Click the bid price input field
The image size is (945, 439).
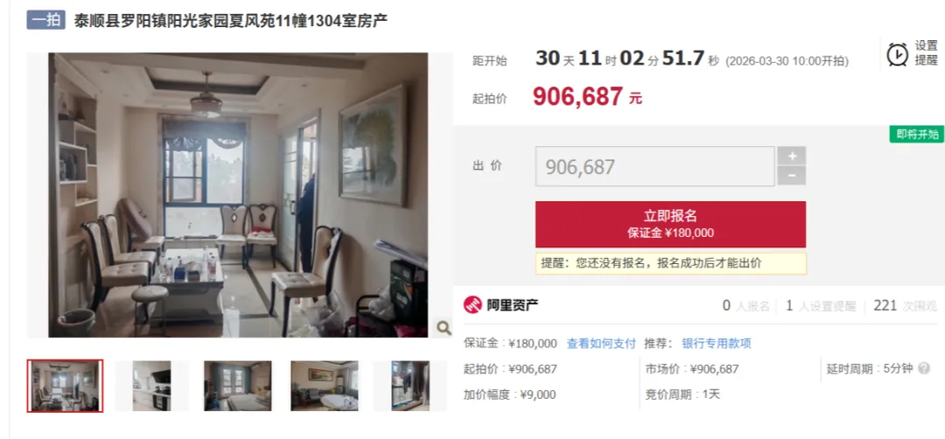655,167
